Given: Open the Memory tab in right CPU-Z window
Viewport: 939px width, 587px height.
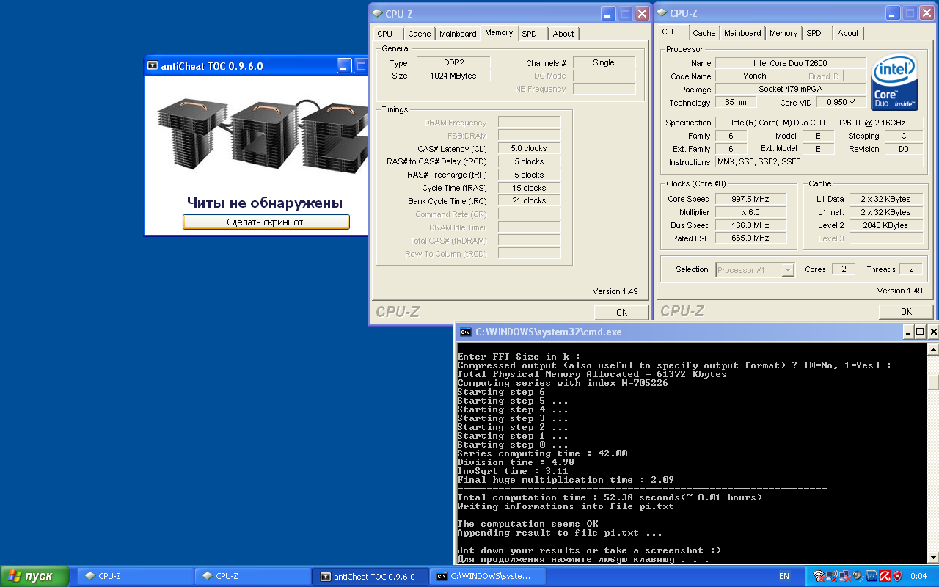Looking at the screenshot, I should pyautogui.click(x=783, y=33).
